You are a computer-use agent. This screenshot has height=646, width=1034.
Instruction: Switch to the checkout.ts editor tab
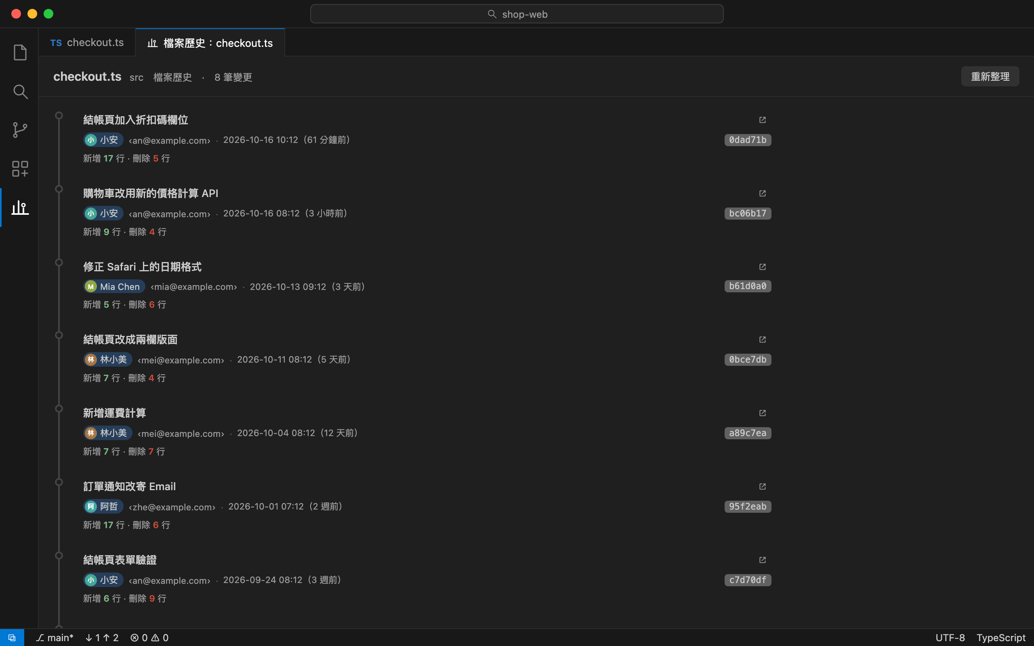(87, 42)
